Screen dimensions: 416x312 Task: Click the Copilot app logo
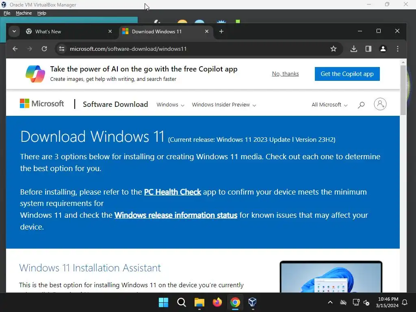click(x=35, y=74)
